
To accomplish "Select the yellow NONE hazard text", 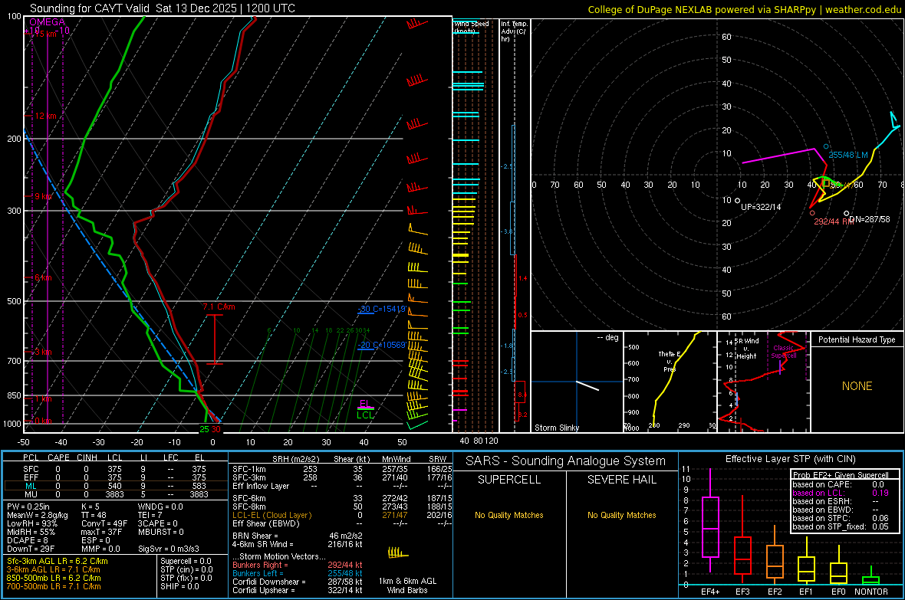I will [857, 386].
